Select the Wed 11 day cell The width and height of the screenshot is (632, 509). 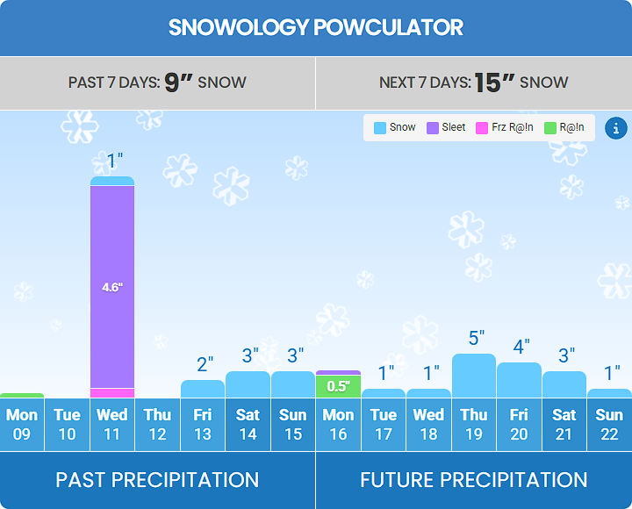tap(112, 425)
